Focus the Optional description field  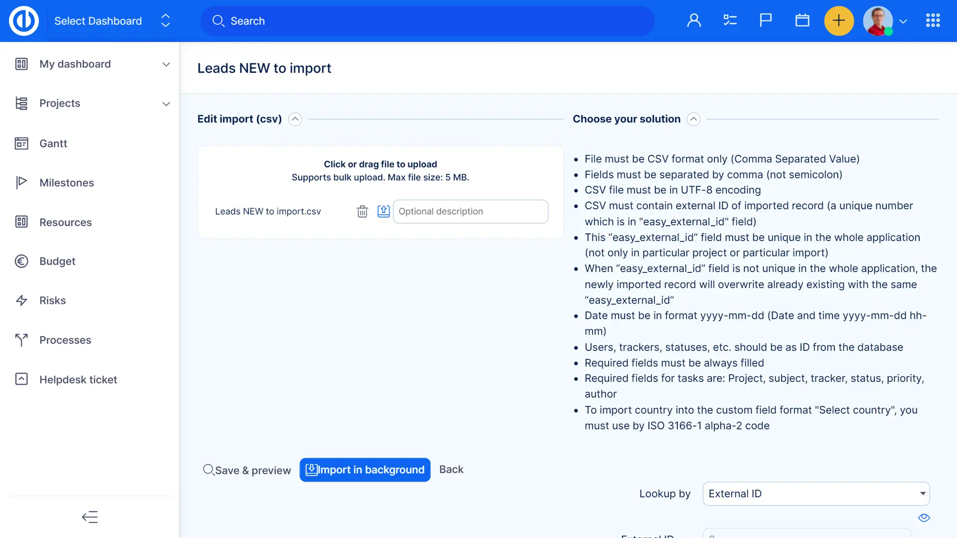(x=470, y=212)
